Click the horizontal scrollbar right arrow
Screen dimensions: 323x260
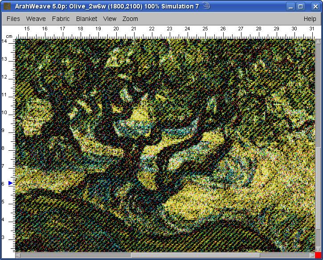(x=312, y=255)
